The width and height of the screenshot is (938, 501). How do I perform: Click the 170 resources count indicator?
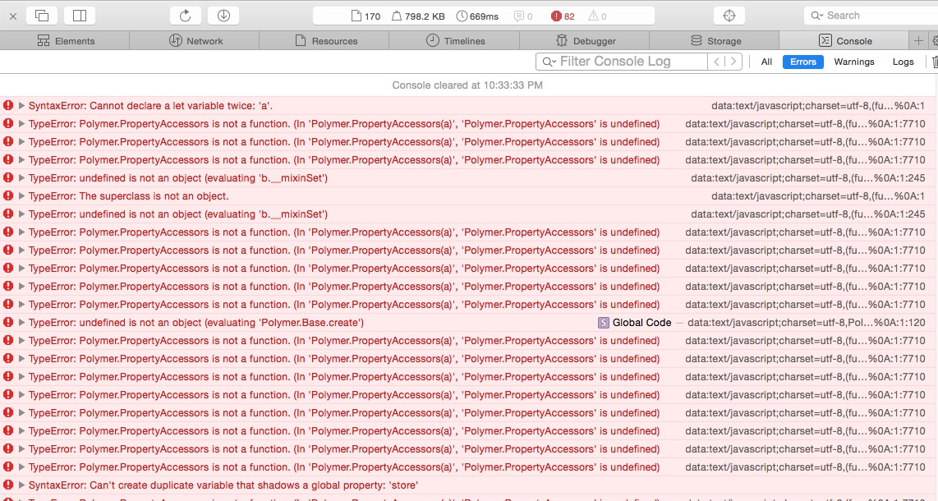coord(366,16)
